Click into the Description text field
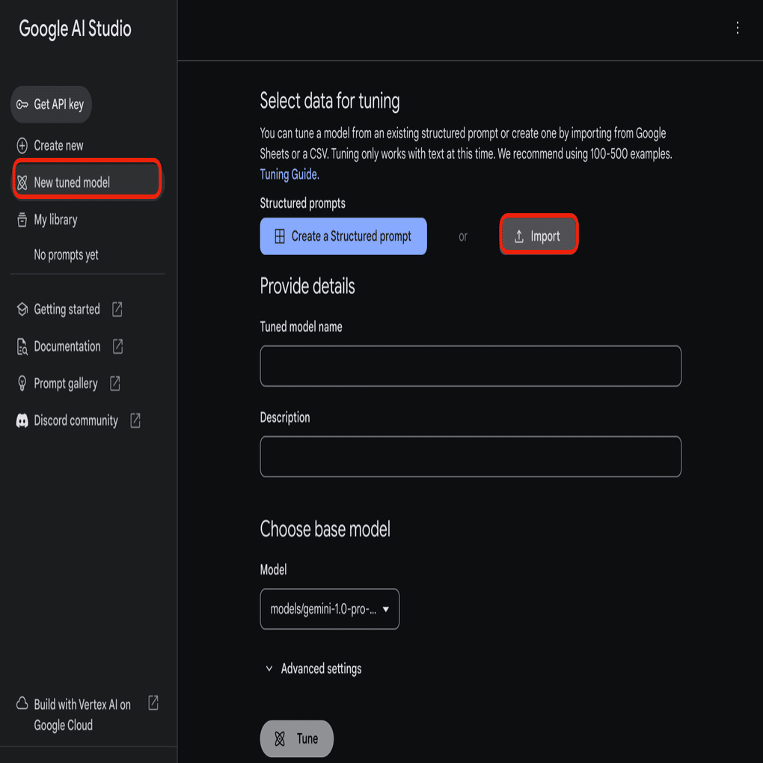The height and width of the screenshot is (763, 763). pyautogui.click(x=471, y=456)
